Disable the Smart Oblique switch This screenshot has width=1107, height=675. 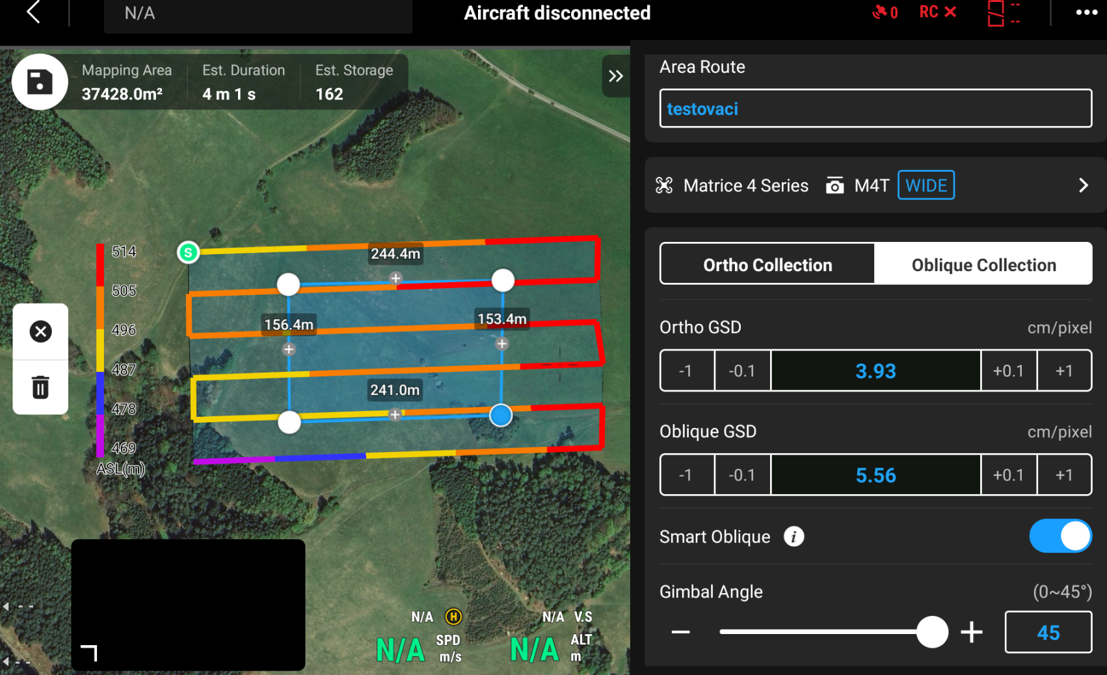(1060, 536)
